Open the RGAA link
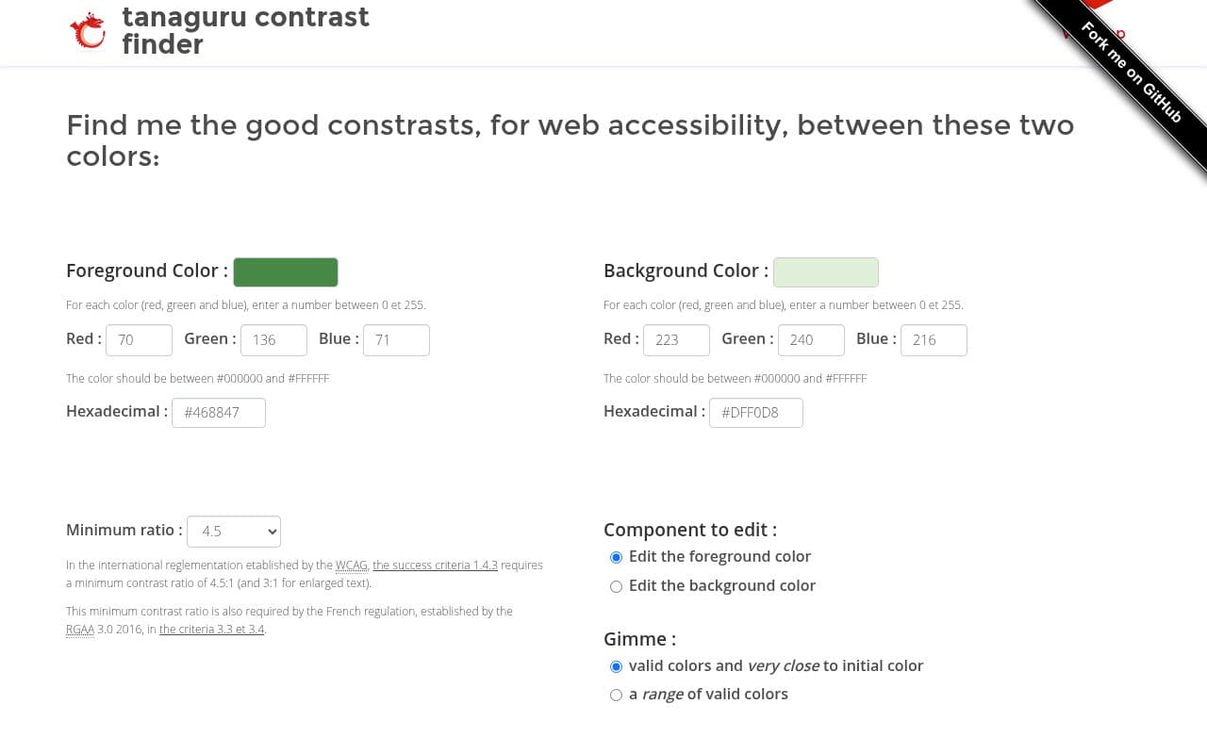The height and width of the screenshot is (754, 1207). [x=79, y=629]
